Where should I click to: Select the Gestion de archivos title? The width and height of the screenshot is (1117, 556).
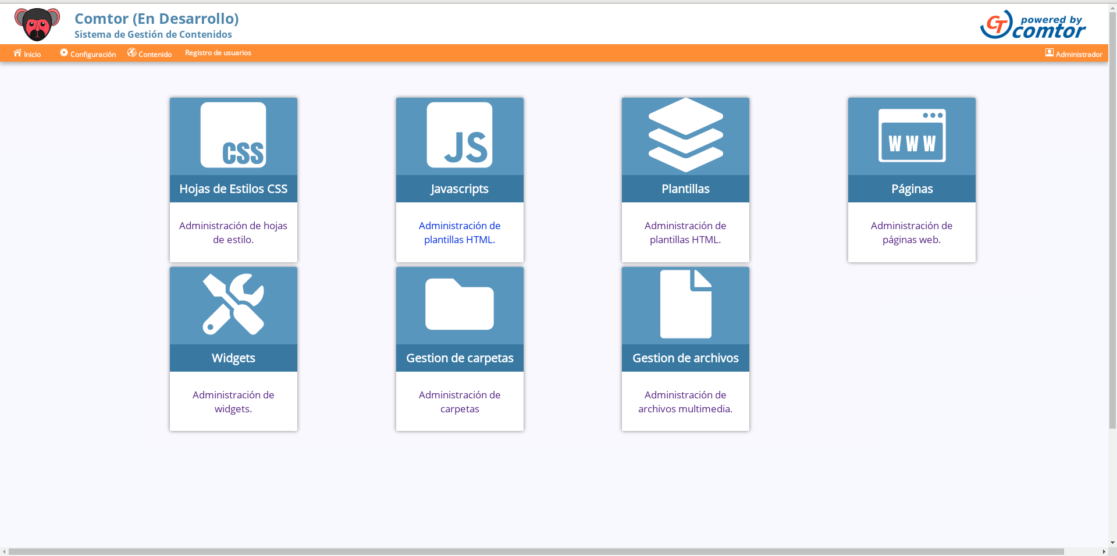click(685, 358)
